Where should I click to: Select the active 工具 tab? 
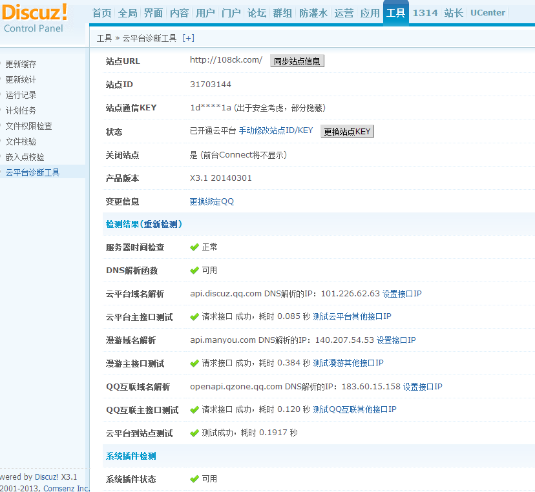(396, 13)
